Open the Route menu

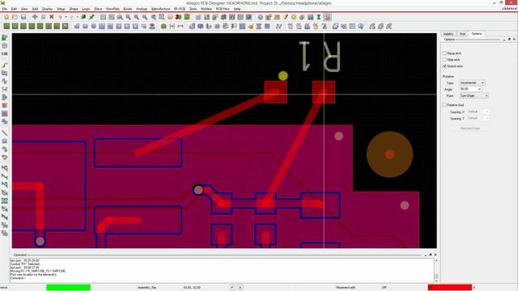pos(128,9)
